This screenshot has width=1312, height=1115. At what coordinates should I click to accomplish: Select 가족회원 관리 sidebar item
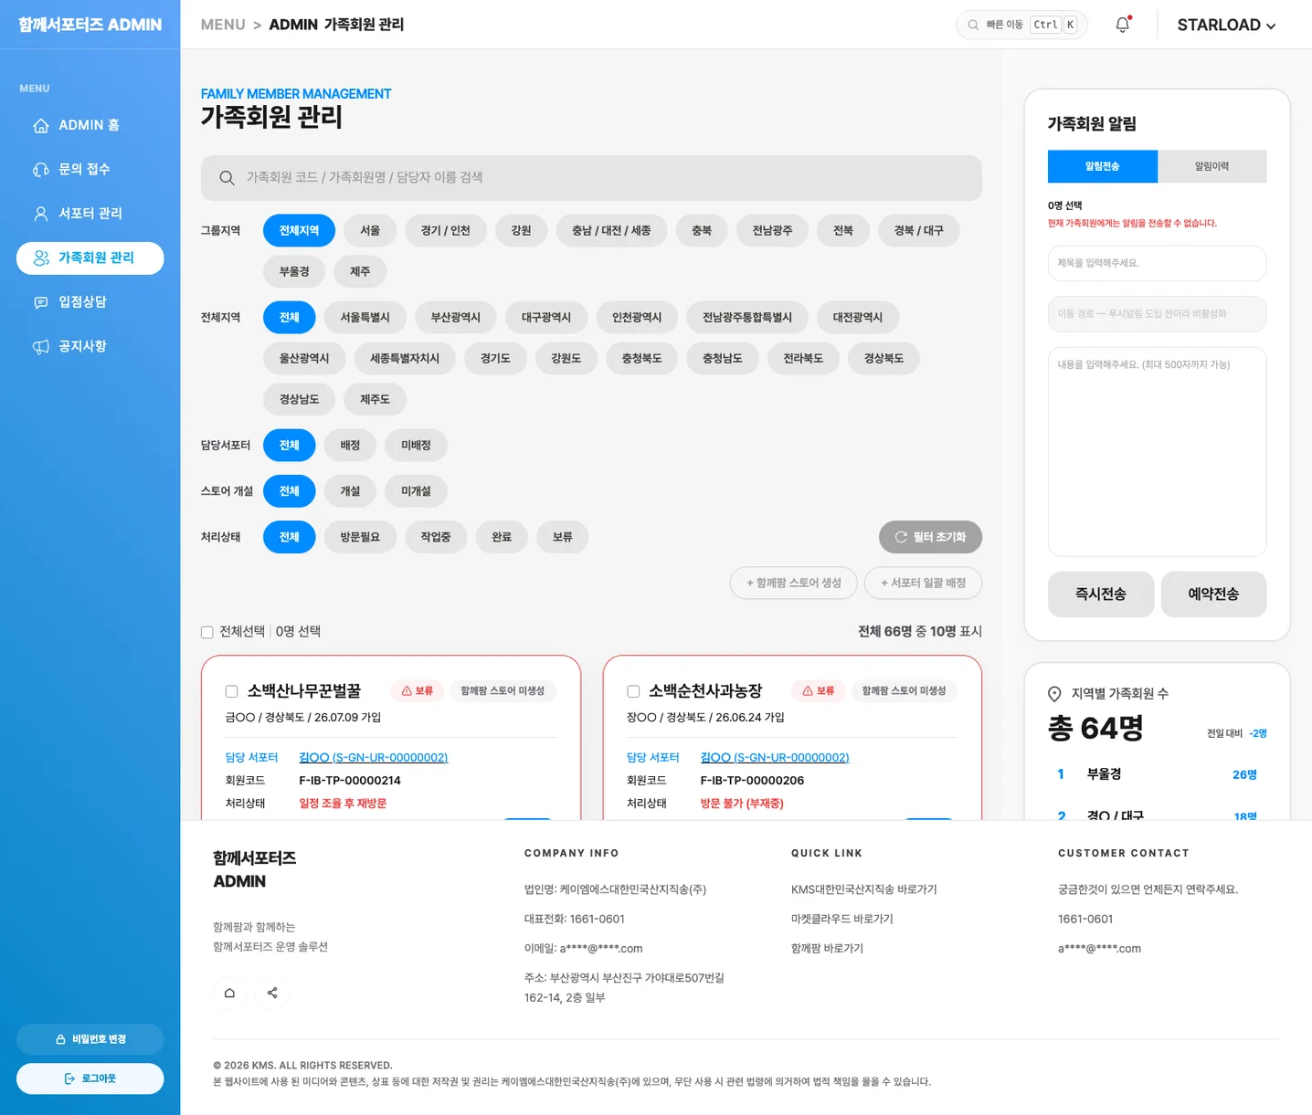(90, 258)
